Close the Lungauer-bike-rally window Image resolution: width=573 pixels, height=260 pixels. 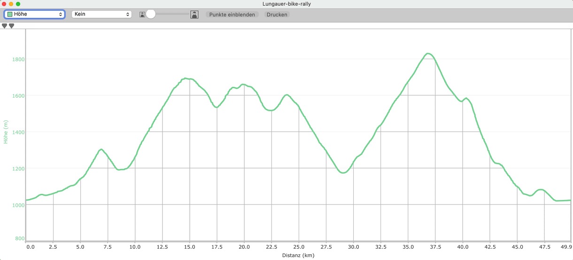click(4, 4)
